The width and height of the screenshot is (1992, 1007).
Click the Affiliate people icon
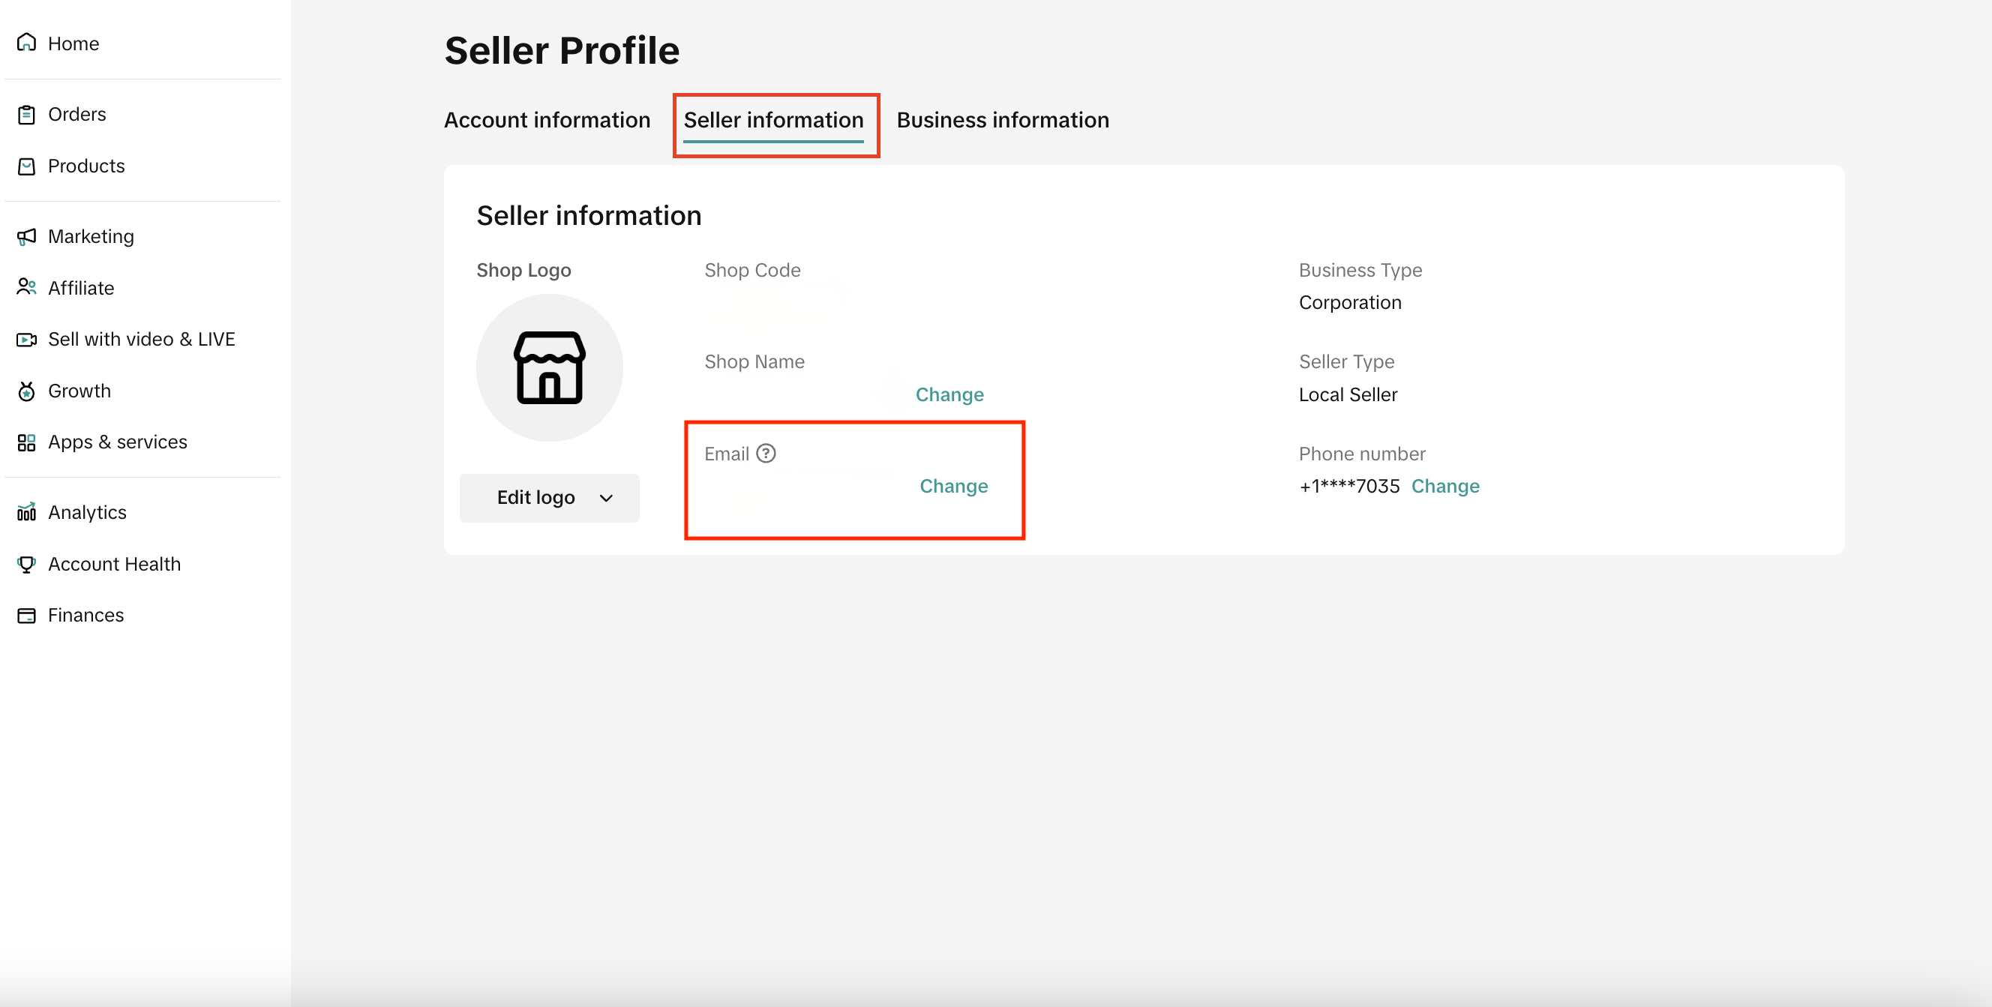click(x=27, y=287)
